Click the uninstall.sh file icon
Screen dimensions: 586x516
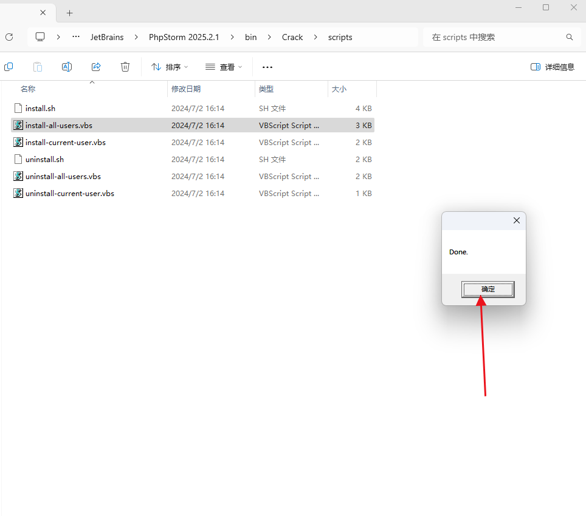pos(18,159)
